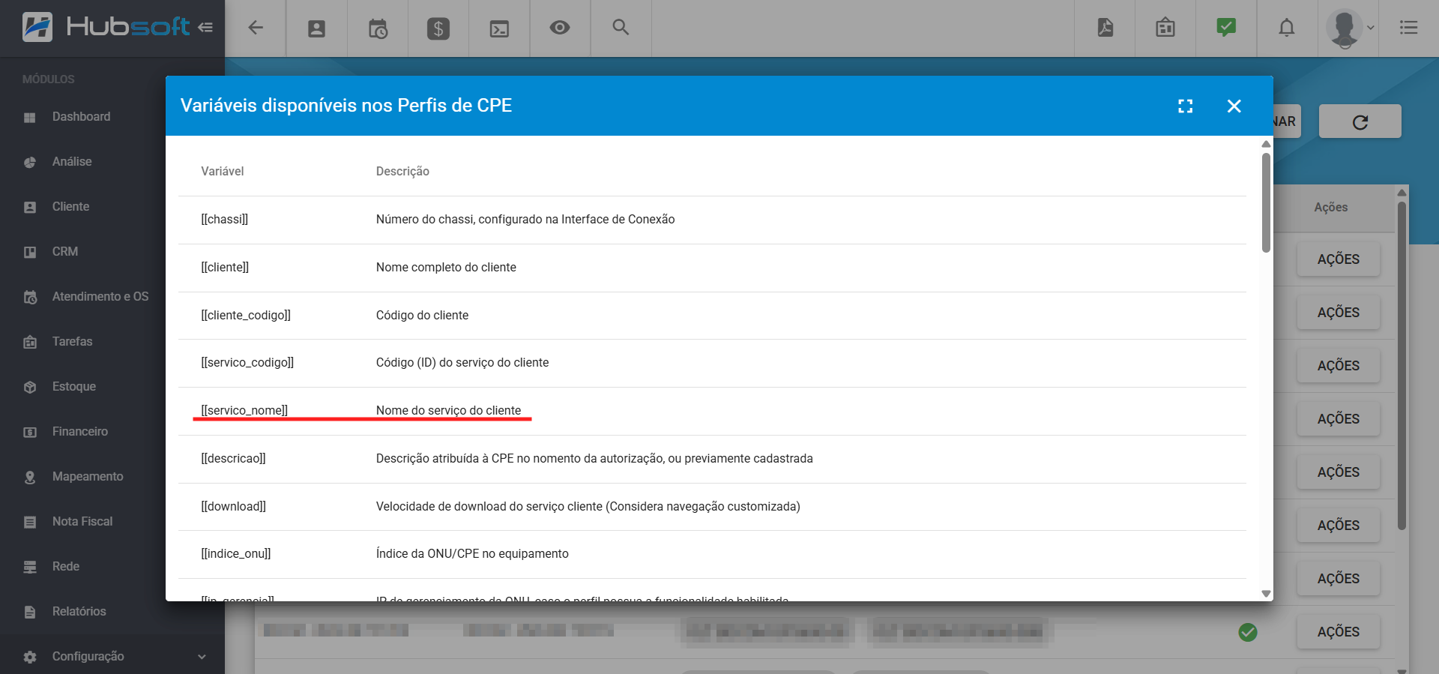This screenshot has width=1439, height=674.
Task: Open the dollar sign financial icon
Action: (x=438, y=28)
